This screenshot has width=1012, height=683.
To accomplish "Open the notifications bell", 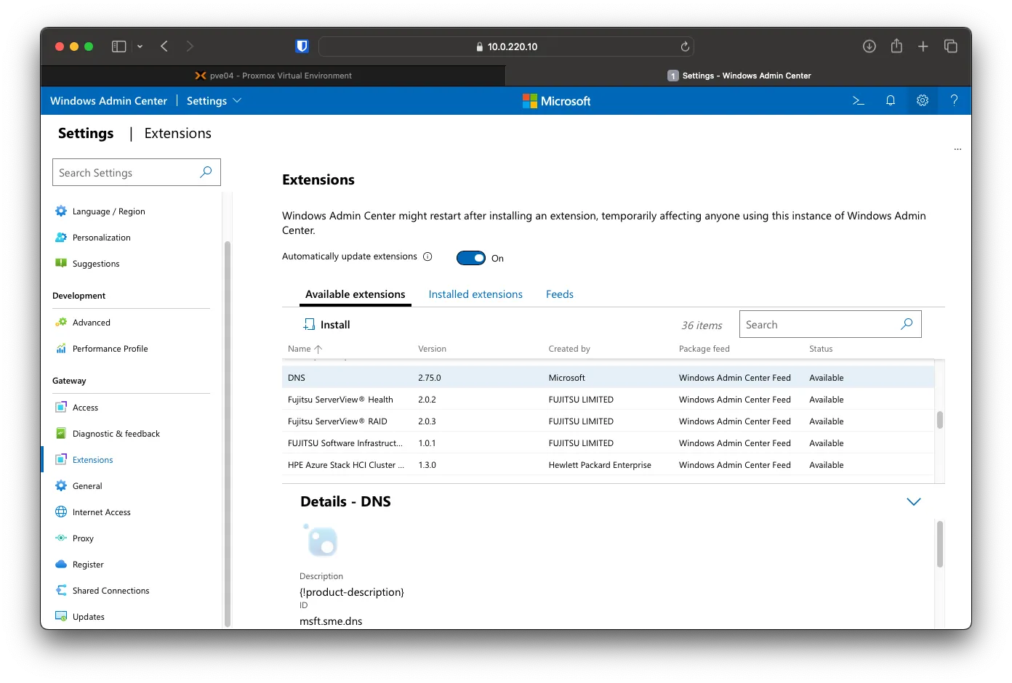I will [x=891, y=101].
